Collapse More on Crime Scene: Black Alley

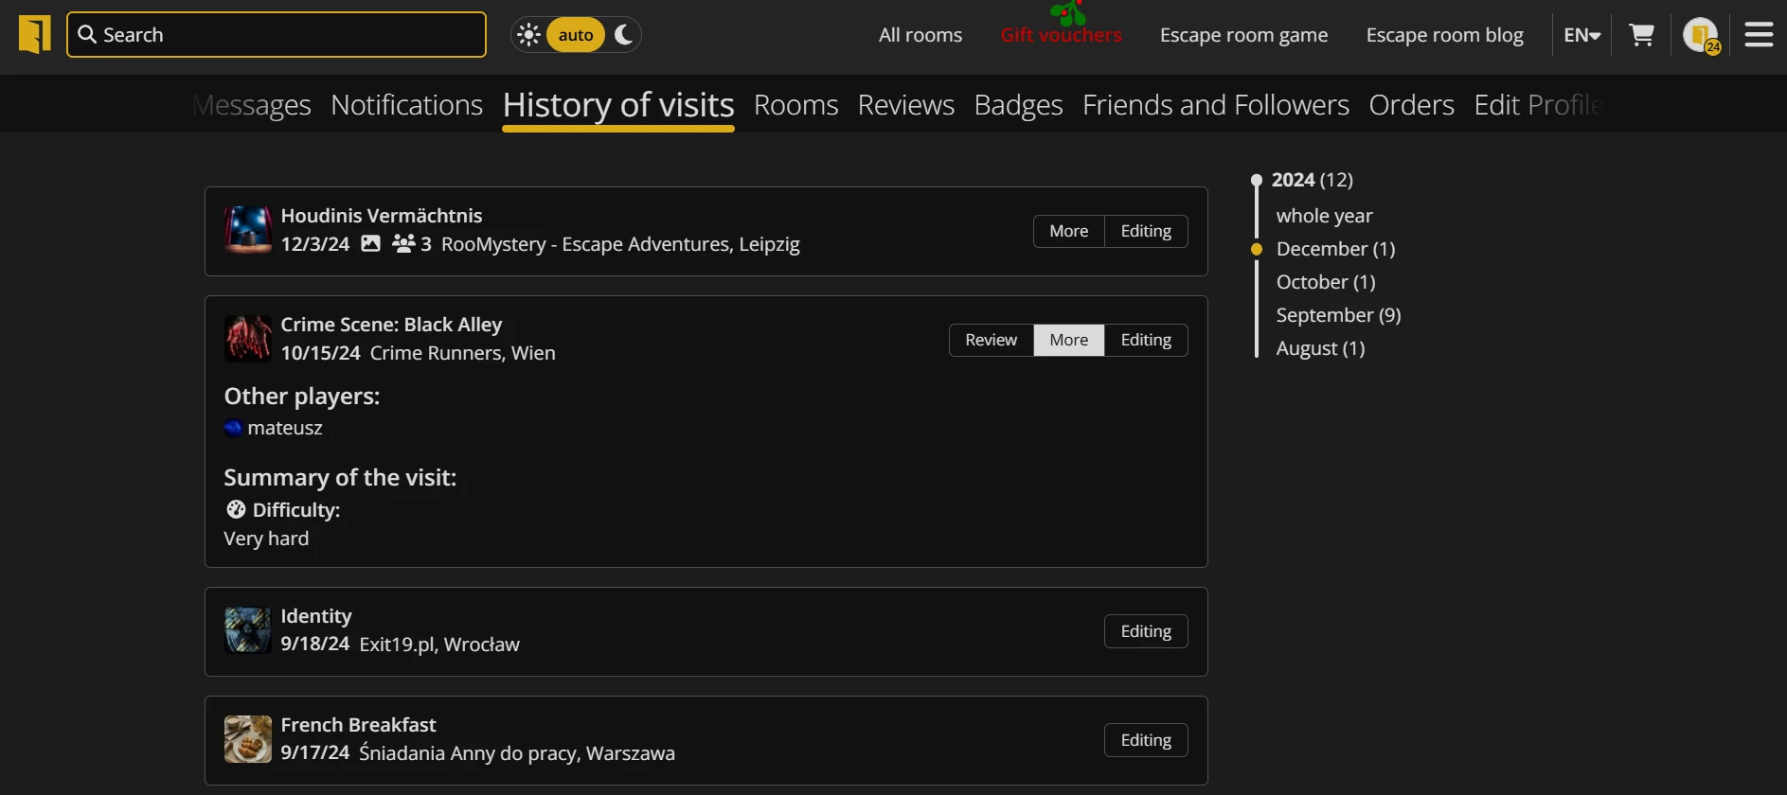[1068, 340]
